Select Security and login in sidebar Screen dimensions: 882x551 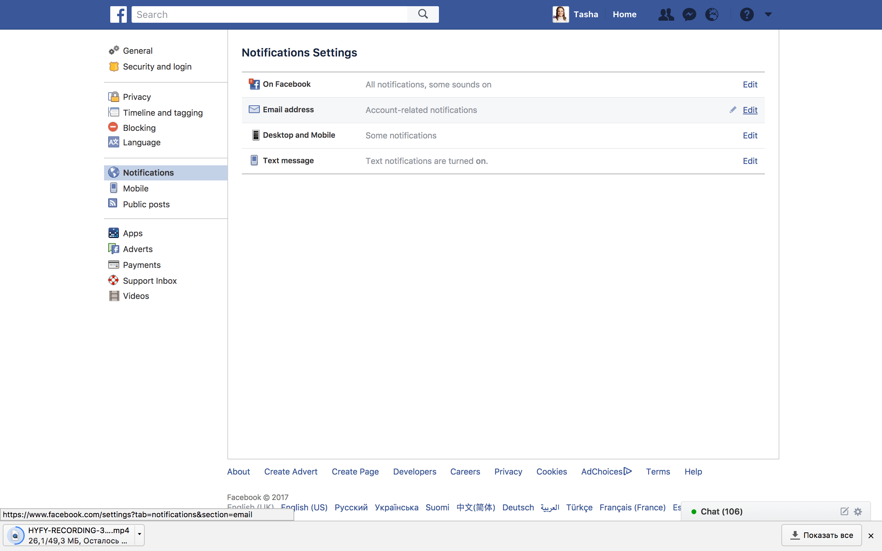157,67
